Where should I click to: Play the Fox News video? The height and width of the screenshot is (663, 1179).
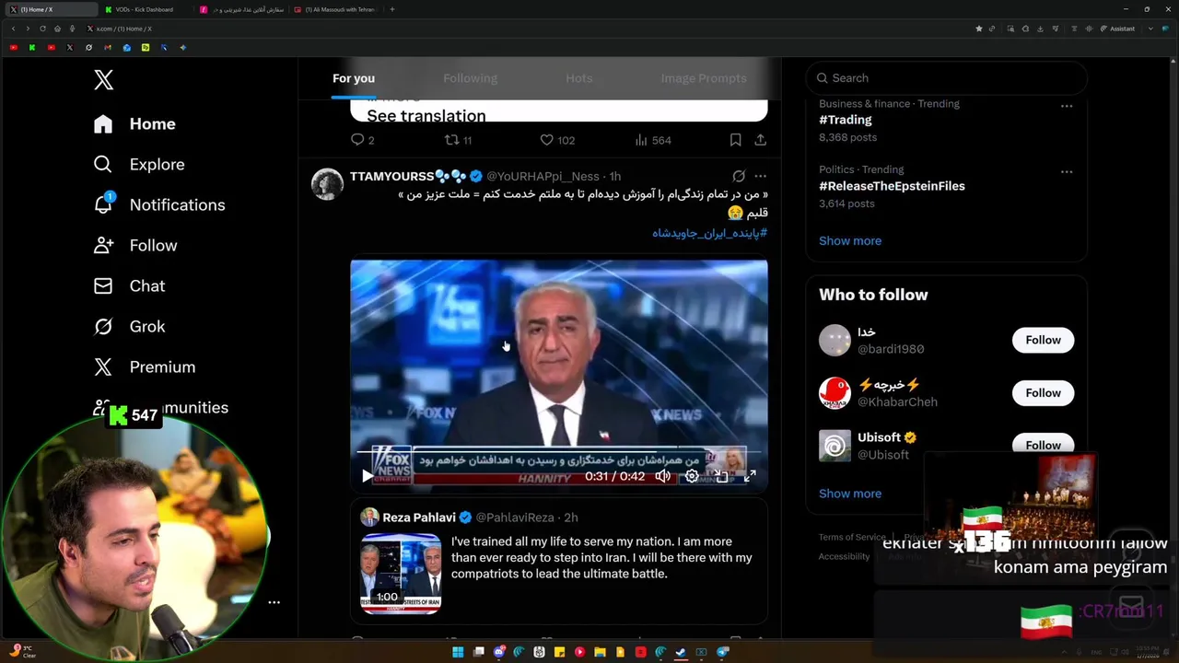coord(367,476)
